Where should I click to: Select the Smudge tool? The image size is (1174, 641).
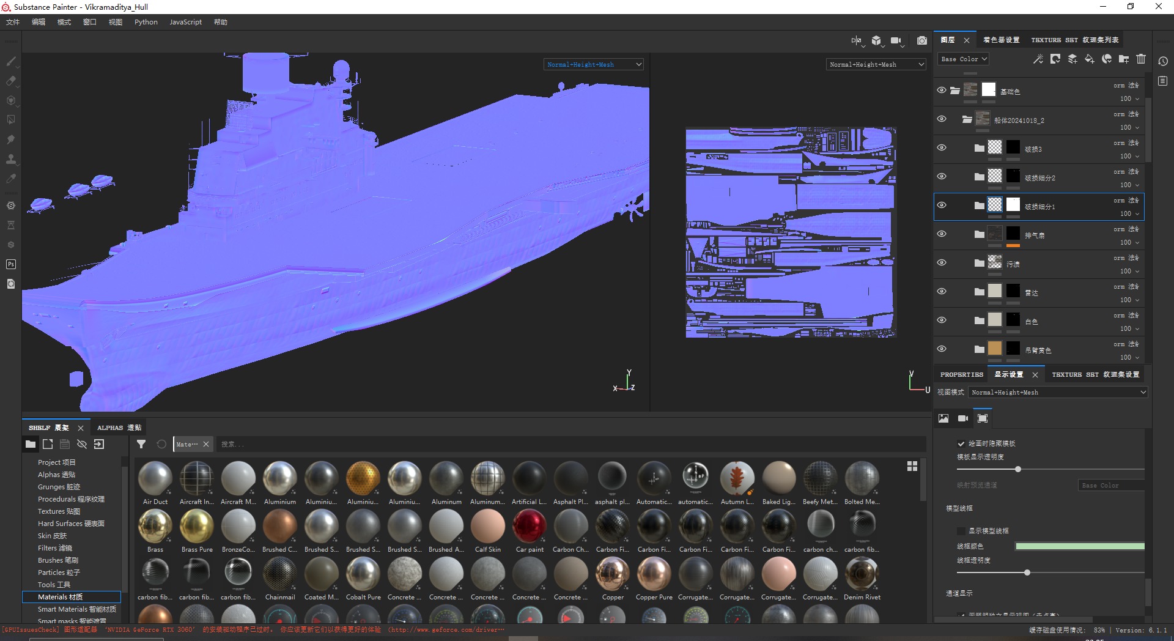pos(11,139)
